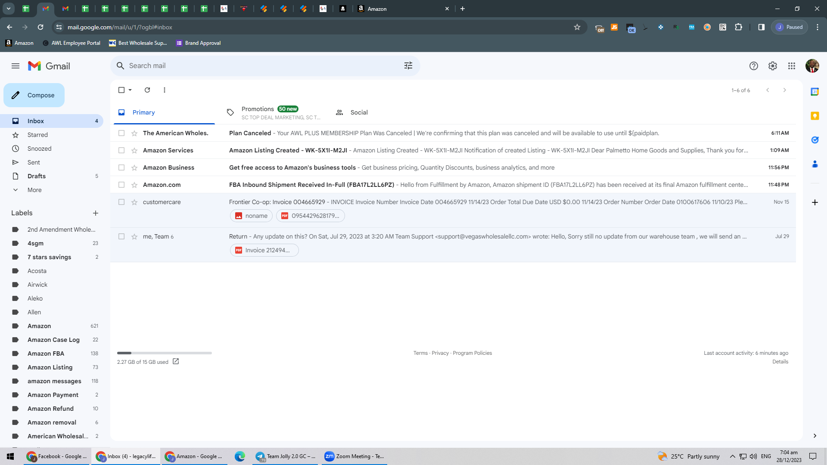Open the select dropdown arrow beside checkbox
827x465 pixels.
[130, 90]
